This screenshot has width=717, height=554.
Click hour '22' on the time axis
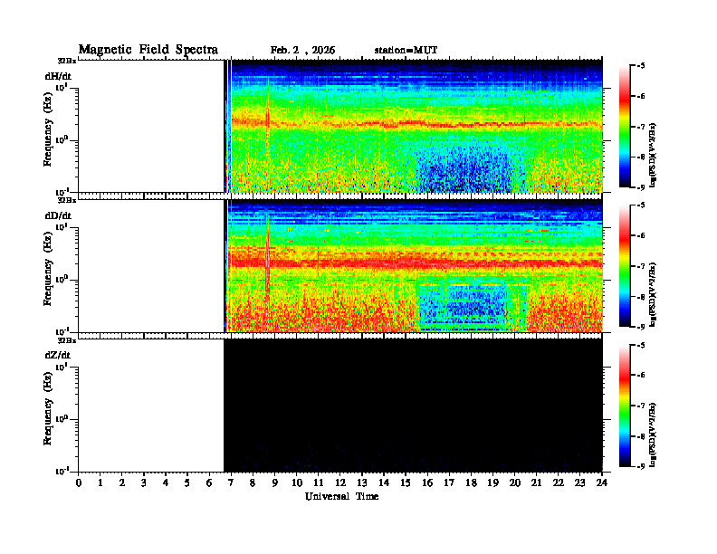pyautogui.click(x=559, y=483)
